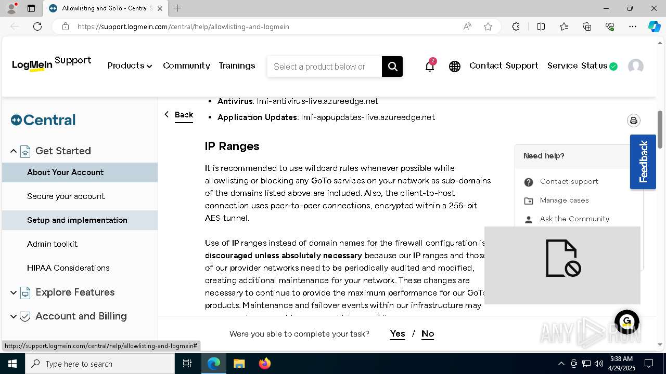Select HIPAA Considerations in sidebar
This screenshot has height=374, width=666.
pyautogui.click(x=80, y=268)
